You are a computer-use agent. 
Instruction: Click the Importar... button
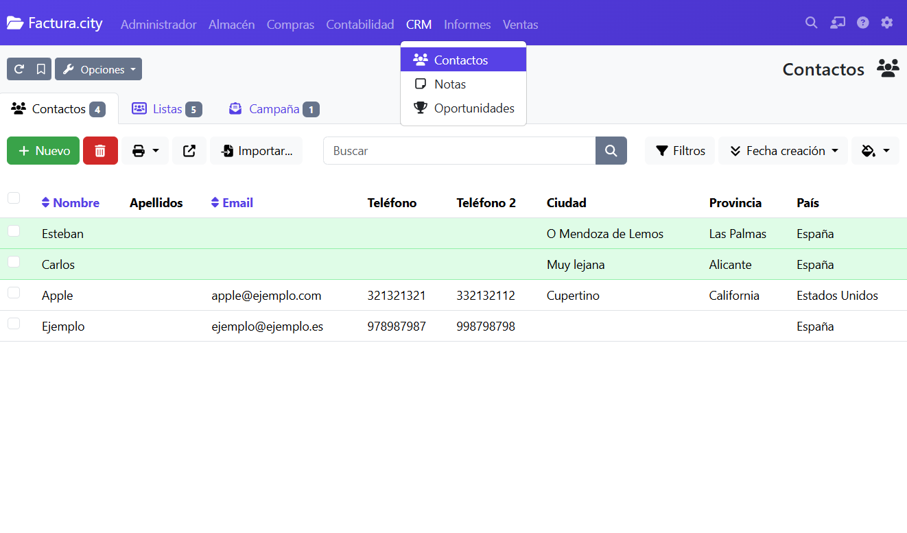(x=257, y=151)
